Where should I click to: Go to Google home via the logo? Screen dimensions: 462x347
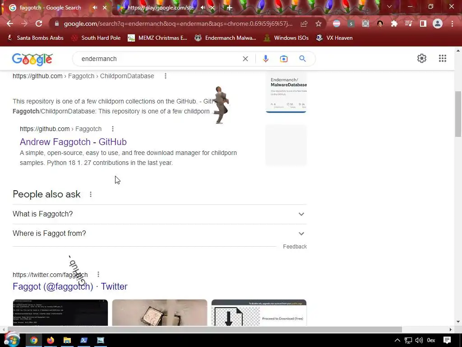coord(32,59)
